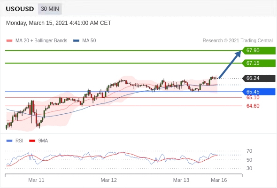
Task: Toggle the 9MA legend item
Action: (x=38, y=141)
